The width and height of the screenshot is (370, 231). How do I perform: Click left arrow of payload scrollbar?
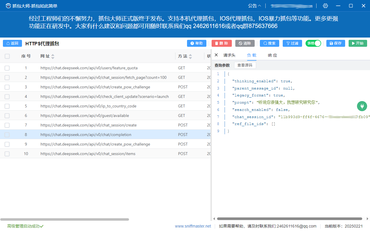tap(214, 219)
